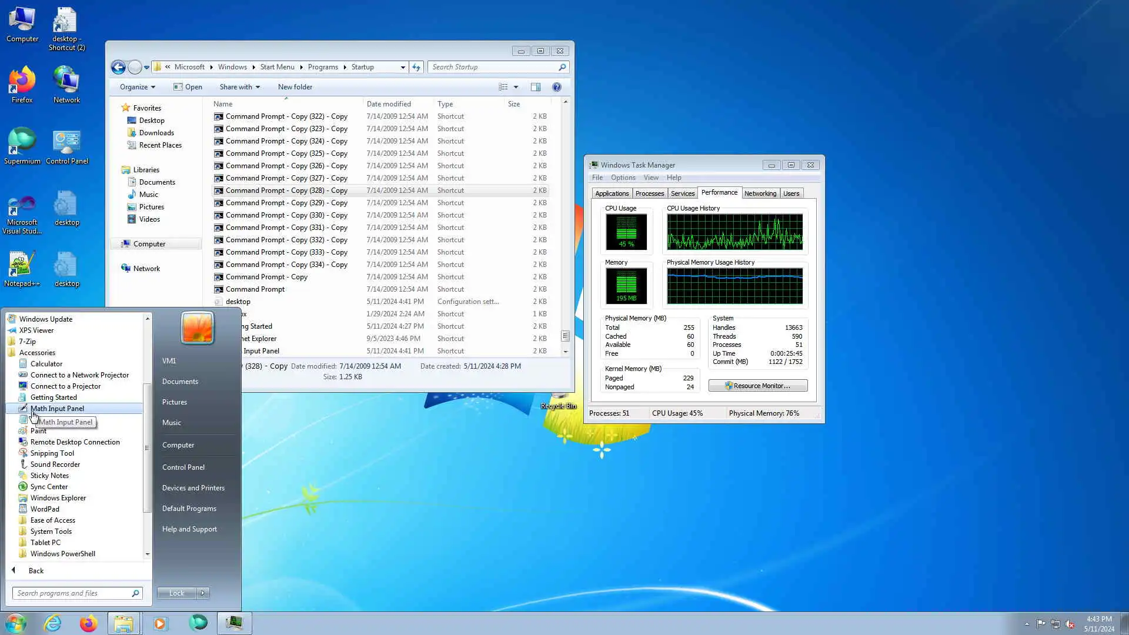Toggle the preview pane icon
Viewport: 1129px width, 635px height.
pos(536,87)
